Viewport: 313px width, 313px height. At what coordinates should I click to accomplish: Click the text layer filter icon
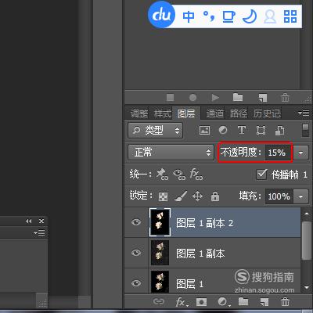click(x=242, y=130)
